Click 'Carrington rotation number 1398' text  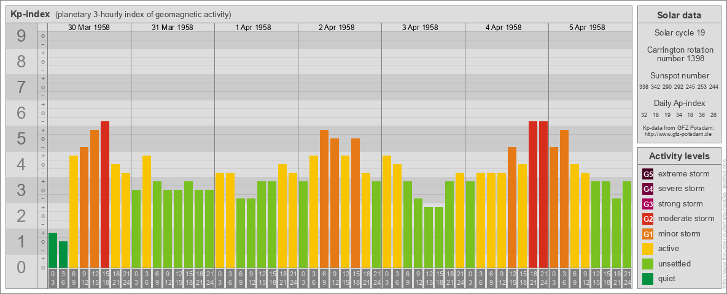pos(679,54)
